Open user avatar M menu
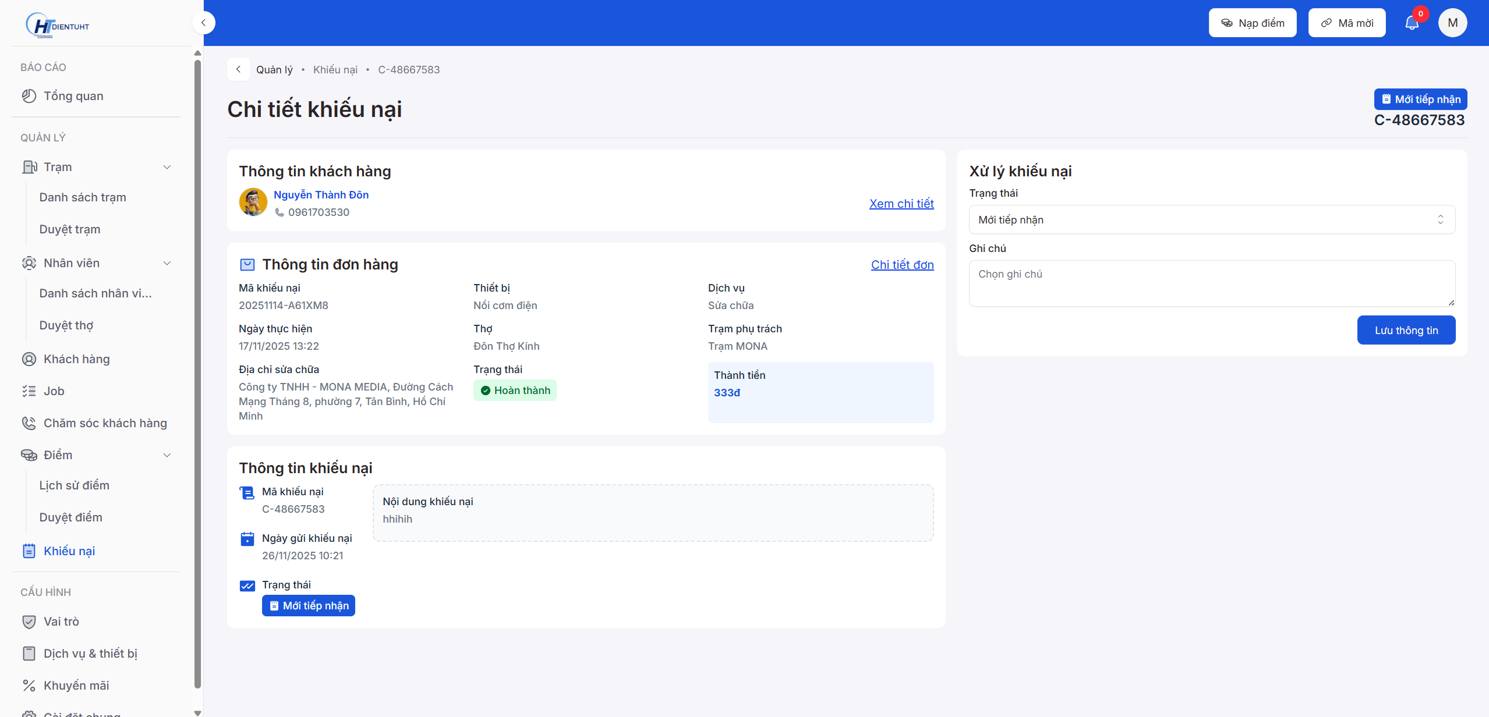 coord(1452,23)
